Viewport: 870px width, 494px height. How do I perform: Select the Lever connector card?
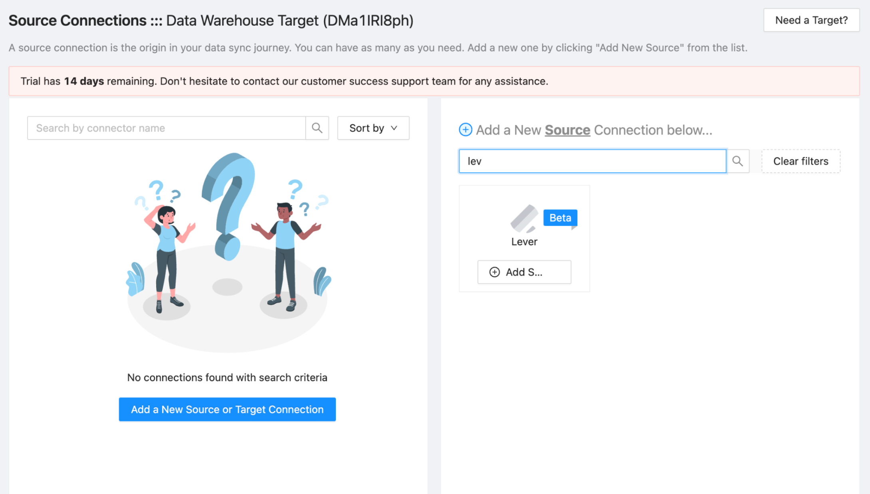coord(524,238)
